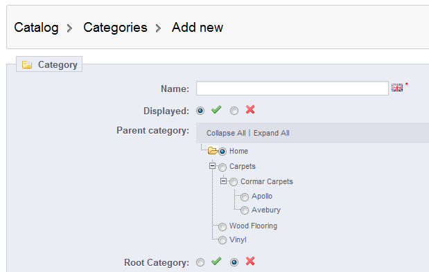Open Catalog breadcrumb
Screen dimensions: 429x272
36,28
